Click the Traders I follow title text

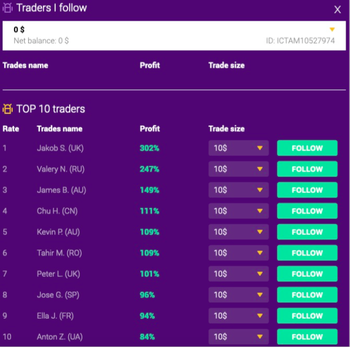click(52, 8)
